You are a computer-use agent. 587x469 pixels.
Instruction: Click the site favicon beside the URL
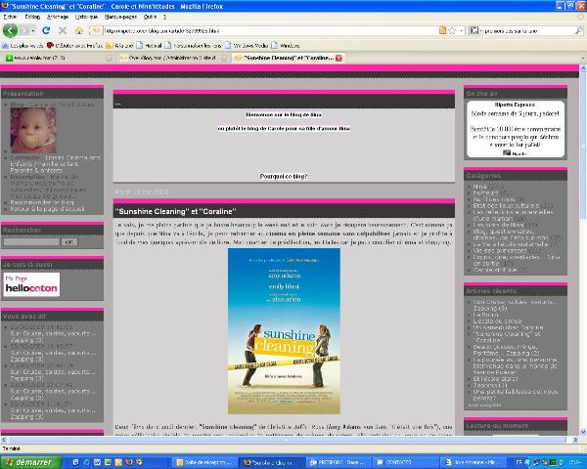click(96, 30)
